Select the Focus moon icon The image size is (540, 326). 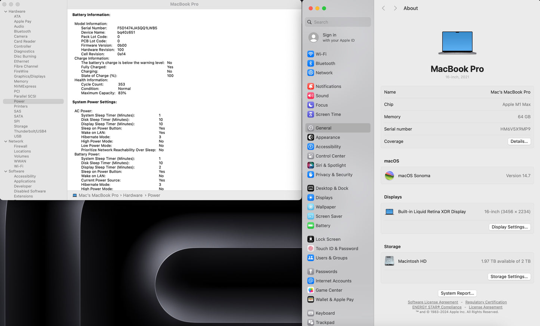(311, 105)
